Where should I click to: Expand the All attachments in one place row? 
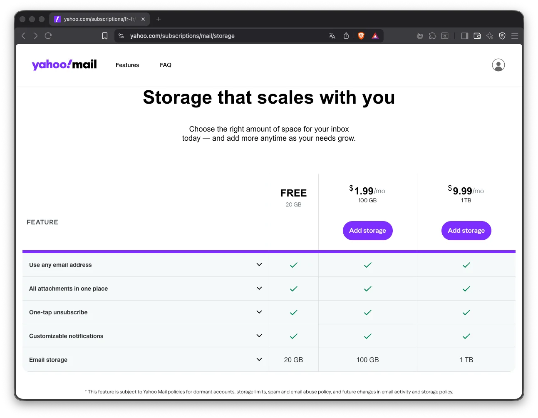259,289
